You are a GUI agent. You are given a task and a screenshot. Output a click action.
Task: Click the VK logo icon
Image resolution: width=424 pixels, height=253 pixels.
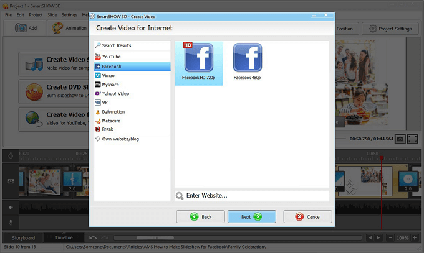pos(98,103)
